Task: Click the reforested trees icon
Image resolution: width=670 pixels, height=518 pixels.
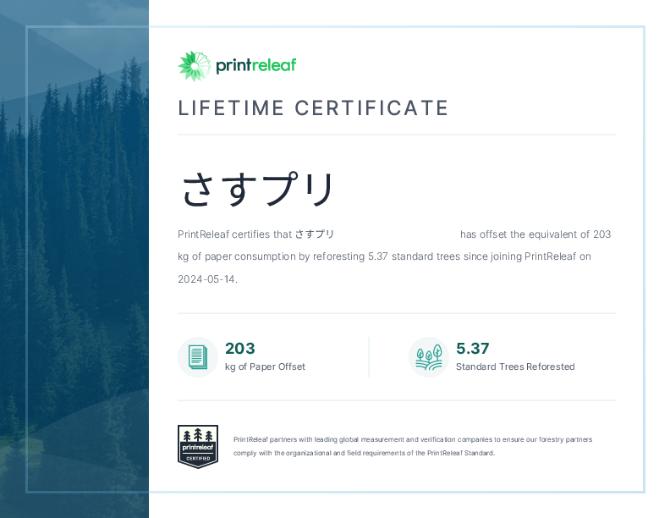Action: click(429, 357)
